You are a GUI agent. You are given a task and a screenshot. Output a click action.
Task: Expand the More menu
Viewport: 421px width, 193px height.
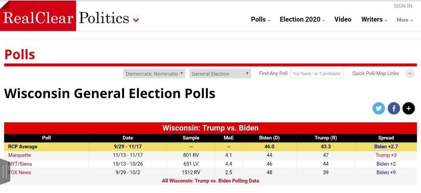pos(405,20)
